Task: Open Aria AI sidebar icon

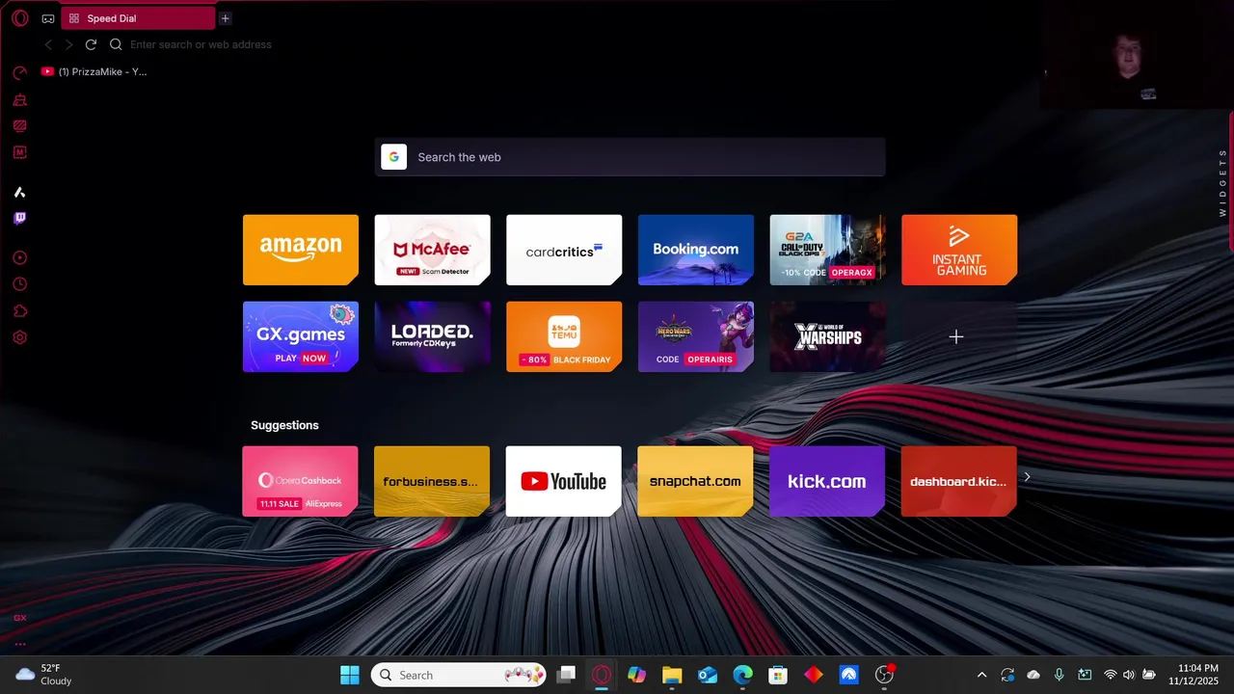Action: (x=19, y=193)
